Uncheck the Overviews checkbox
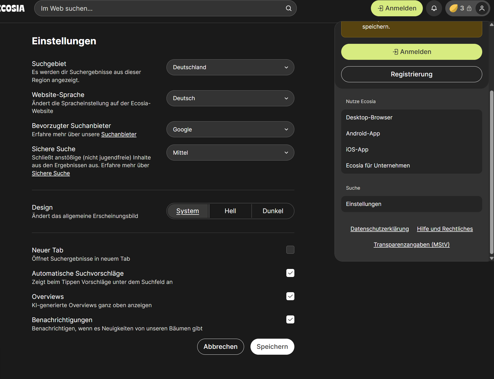 [x=290, y=296]
